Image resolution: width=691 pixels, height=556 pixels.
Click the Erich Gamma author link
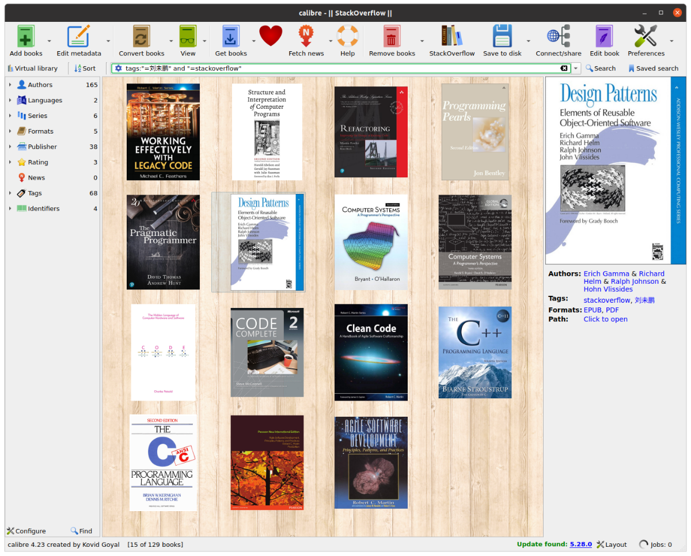pos(606,274)
